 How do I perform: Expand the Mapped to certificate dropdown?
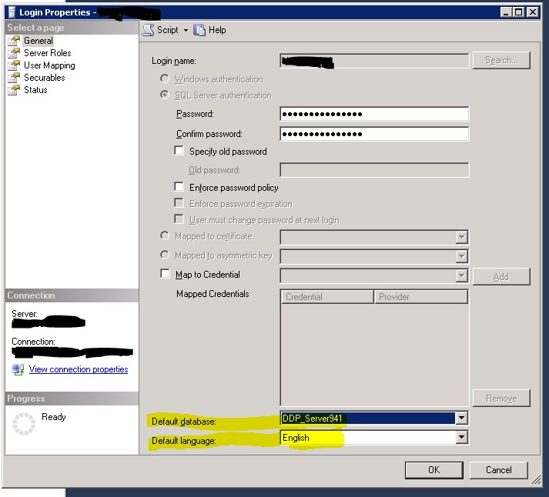pyautogui.click(x=461, y=238)
